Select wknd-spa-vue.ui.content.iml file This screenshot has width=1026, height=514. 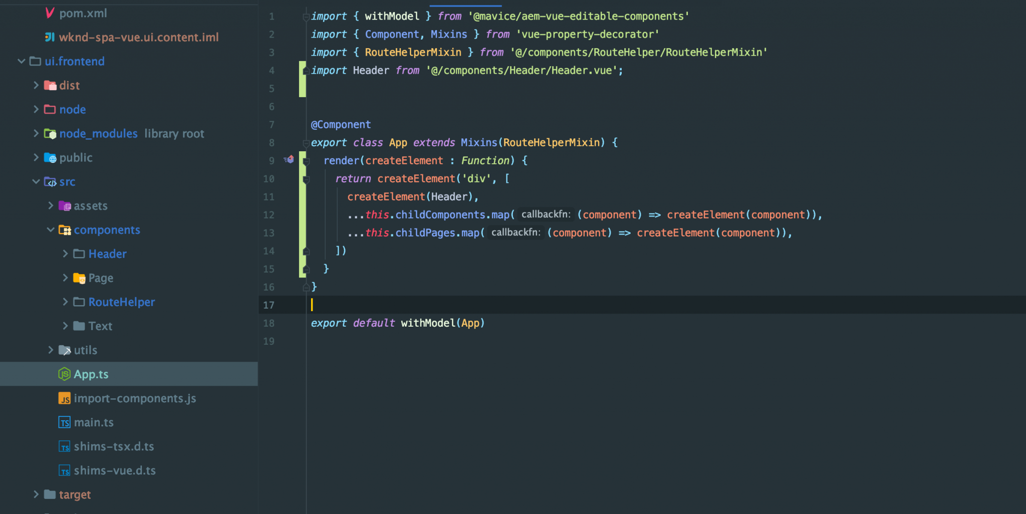point(138,38)
